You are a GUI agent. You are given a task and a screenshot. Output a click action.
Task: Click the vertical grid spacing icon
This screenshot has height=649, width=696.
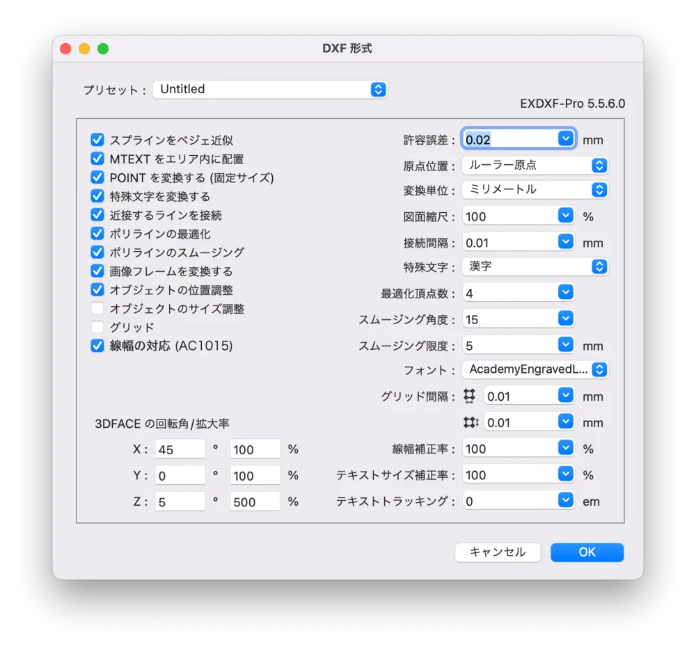(x=471, y=422)
